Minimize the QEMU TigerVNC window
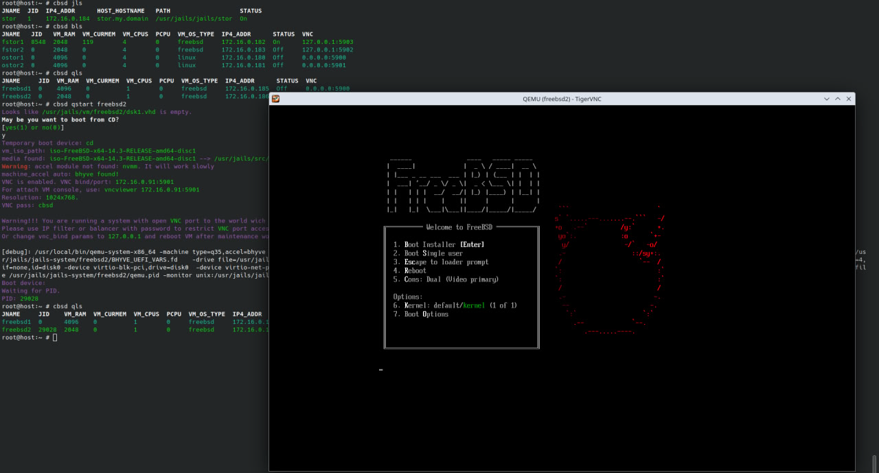 point(827,99)
